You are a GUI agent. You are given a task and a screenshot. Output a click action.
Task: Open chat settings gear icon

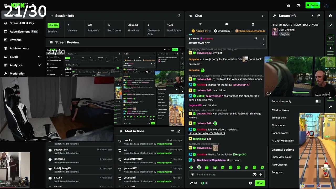pyautogui.click(x=250, y=183)
